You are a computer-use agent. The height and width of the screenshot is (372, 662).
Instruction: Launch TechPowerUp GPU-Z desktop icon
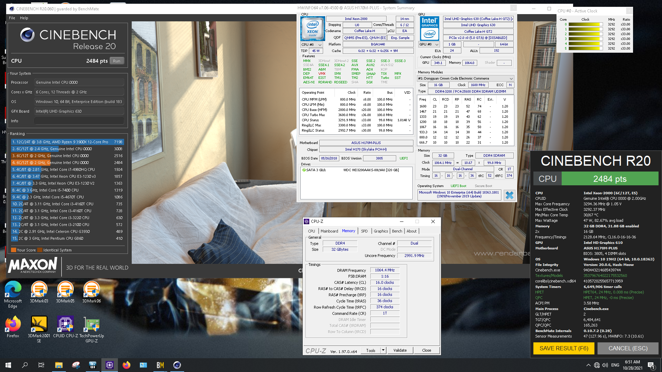(x=91, y=324)
